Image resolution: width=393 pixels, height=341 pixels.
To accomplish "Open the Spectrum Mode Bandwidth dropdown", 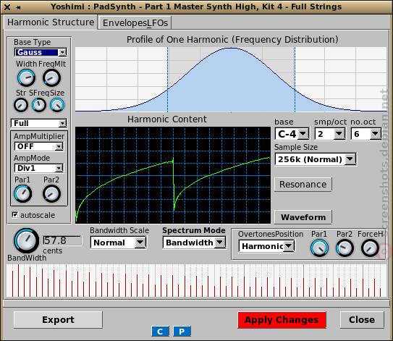I will (194, 243).
